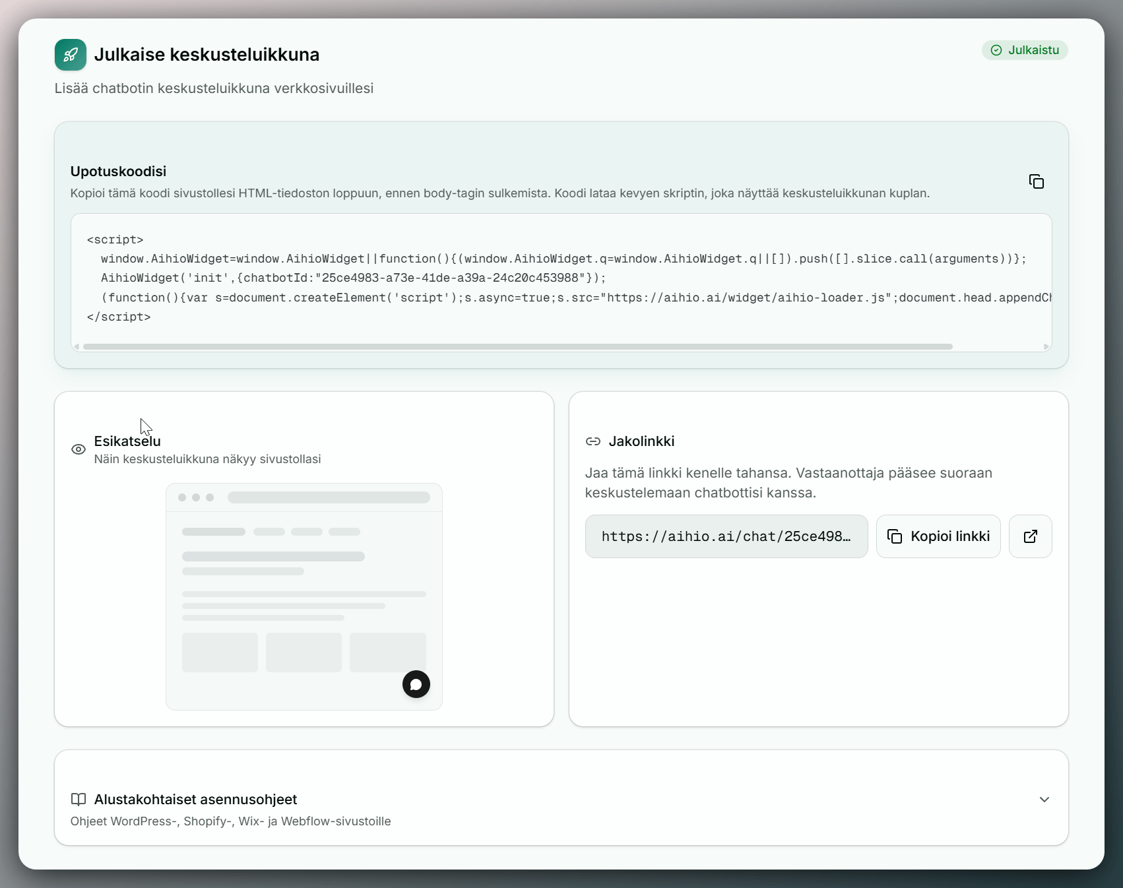Click the closing </script> tag line
This screenshot has height=888, width=1123.
(x=119, y=317)
